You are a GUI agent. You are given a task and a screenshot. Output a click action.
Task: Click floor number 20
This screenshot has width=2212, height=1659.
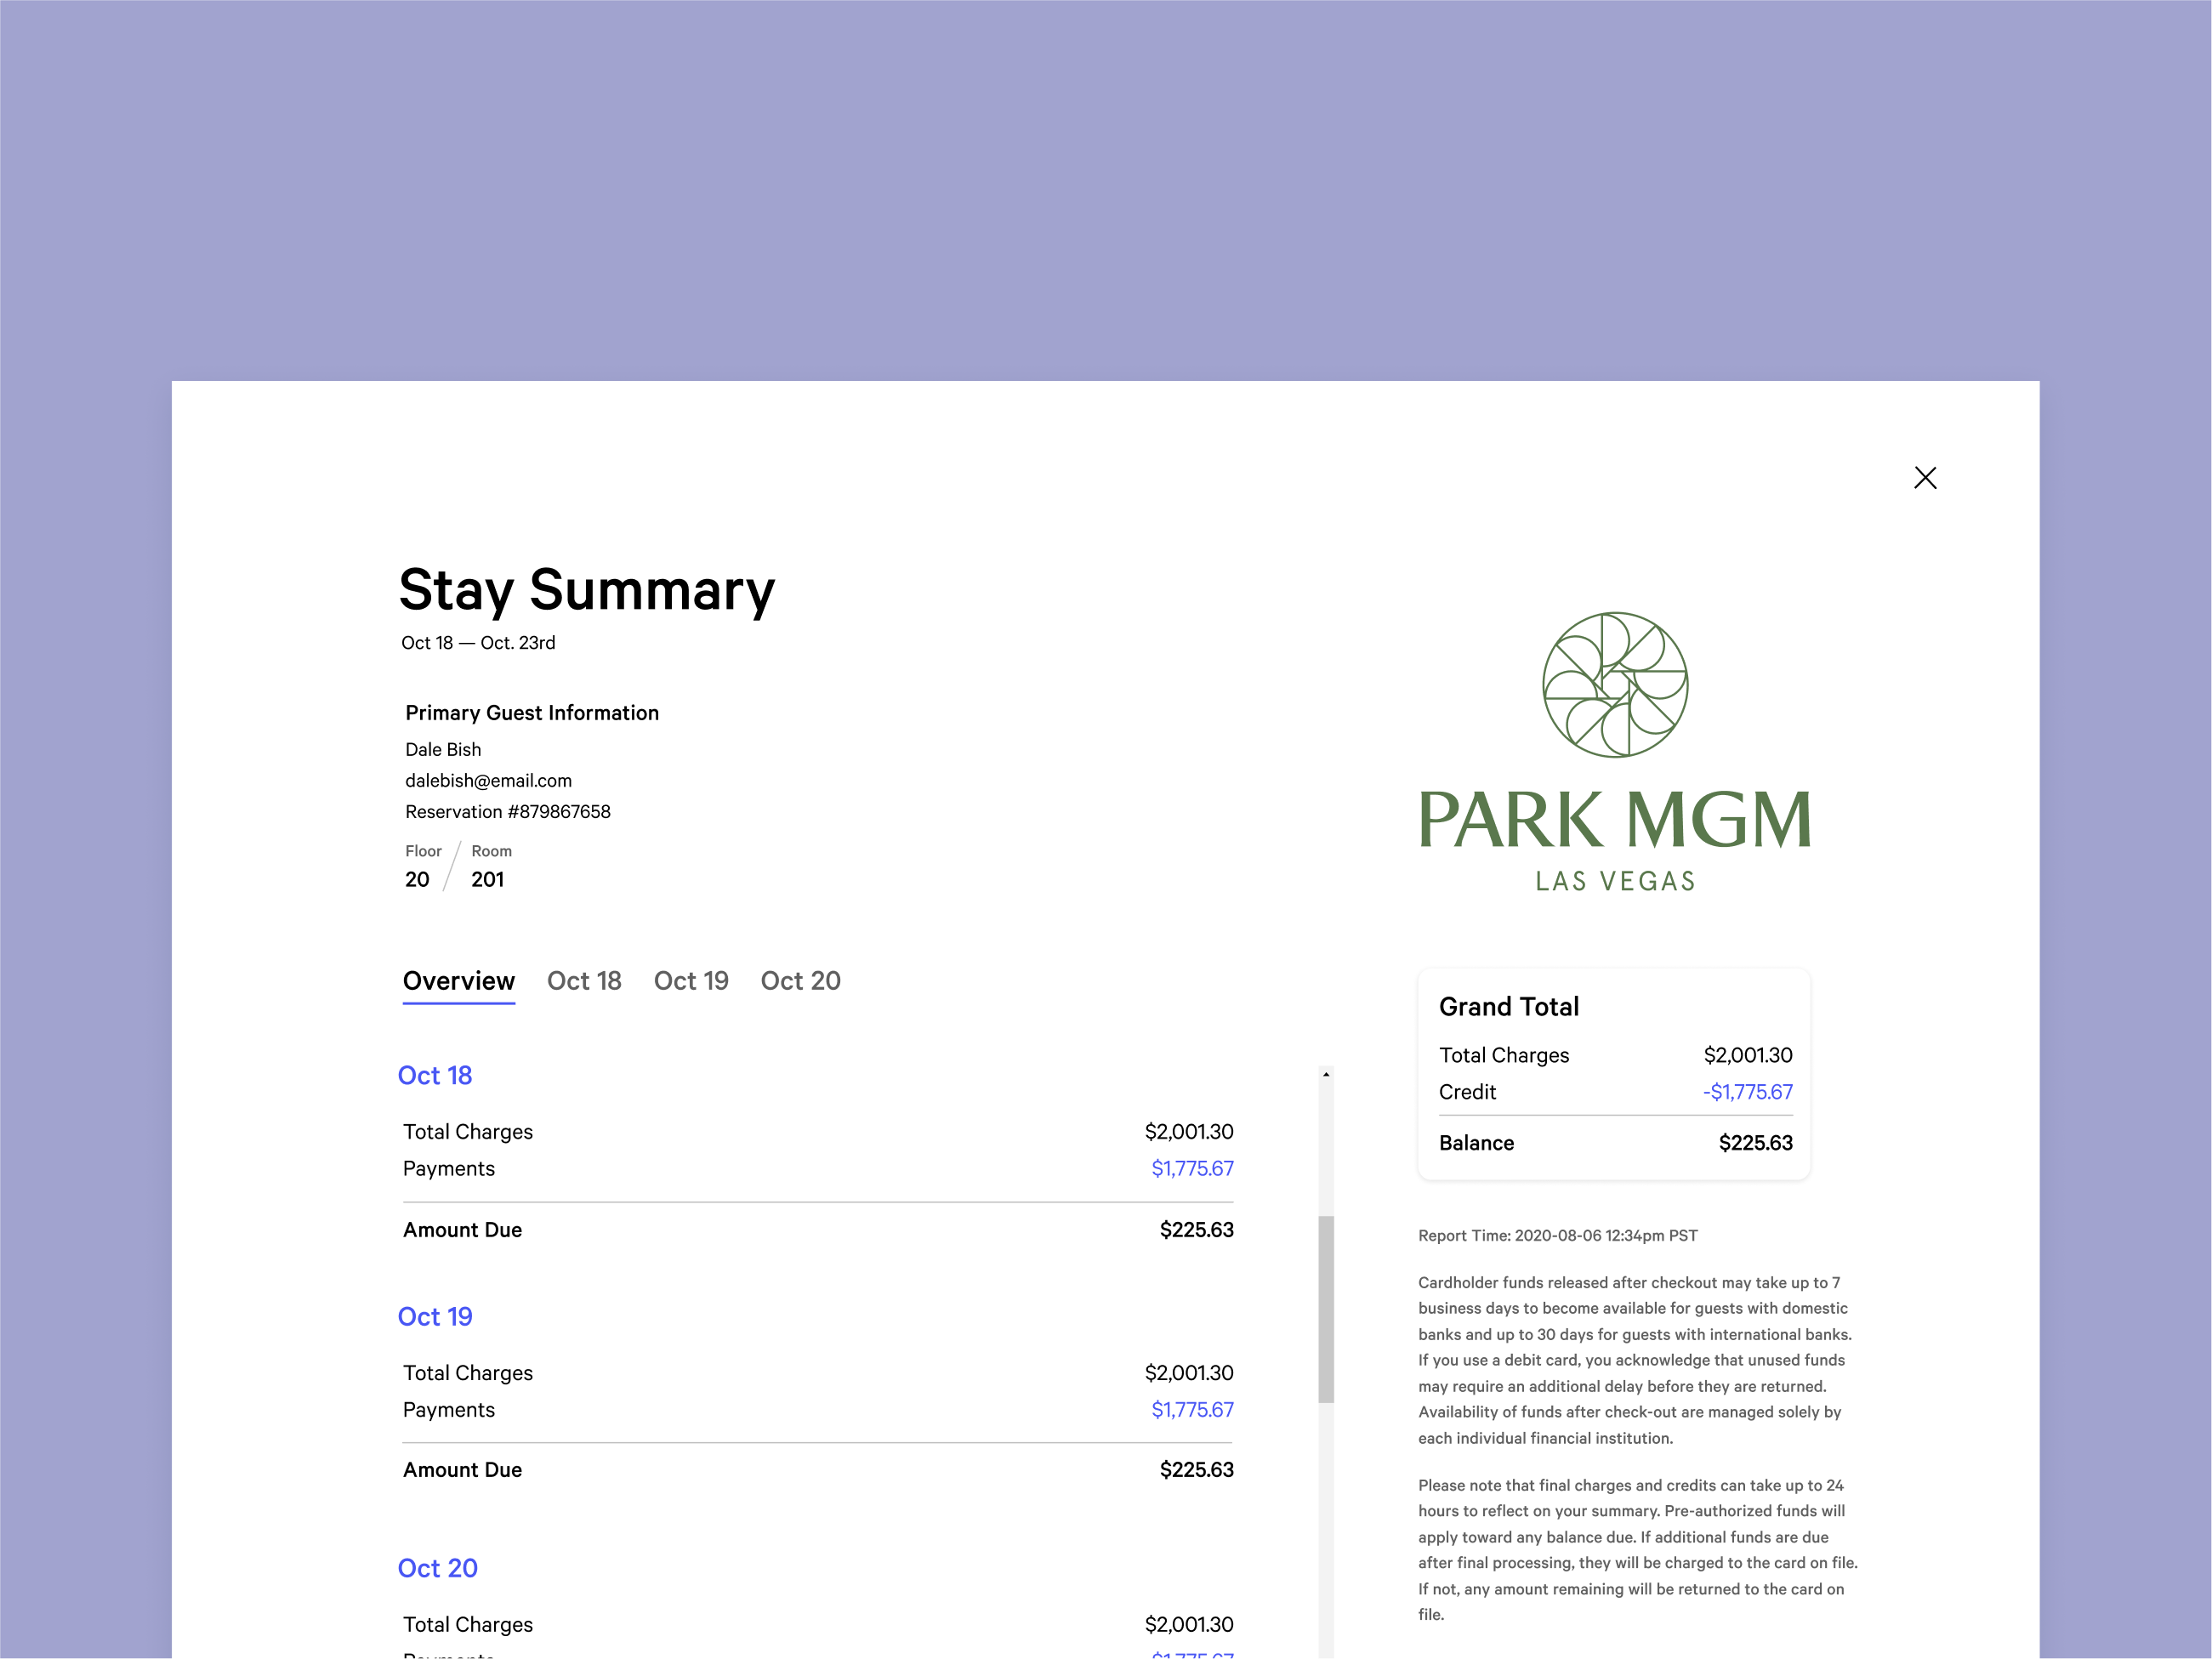pos(417,880)
